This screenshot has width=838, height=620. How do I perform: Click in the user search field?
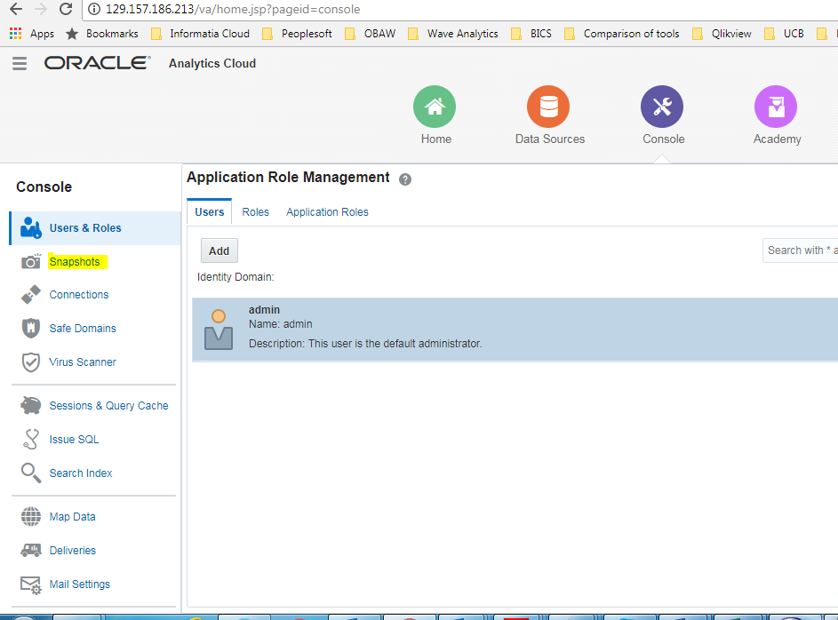coord(800,250)
